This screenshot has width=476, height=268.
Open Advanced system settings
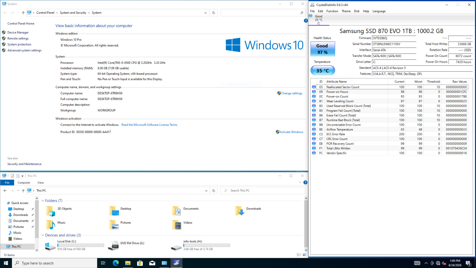[24, 50]
